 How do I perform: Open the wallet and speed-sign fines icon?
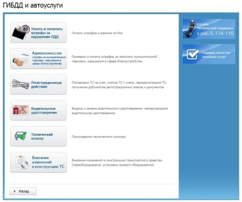(x=21, y=32)
